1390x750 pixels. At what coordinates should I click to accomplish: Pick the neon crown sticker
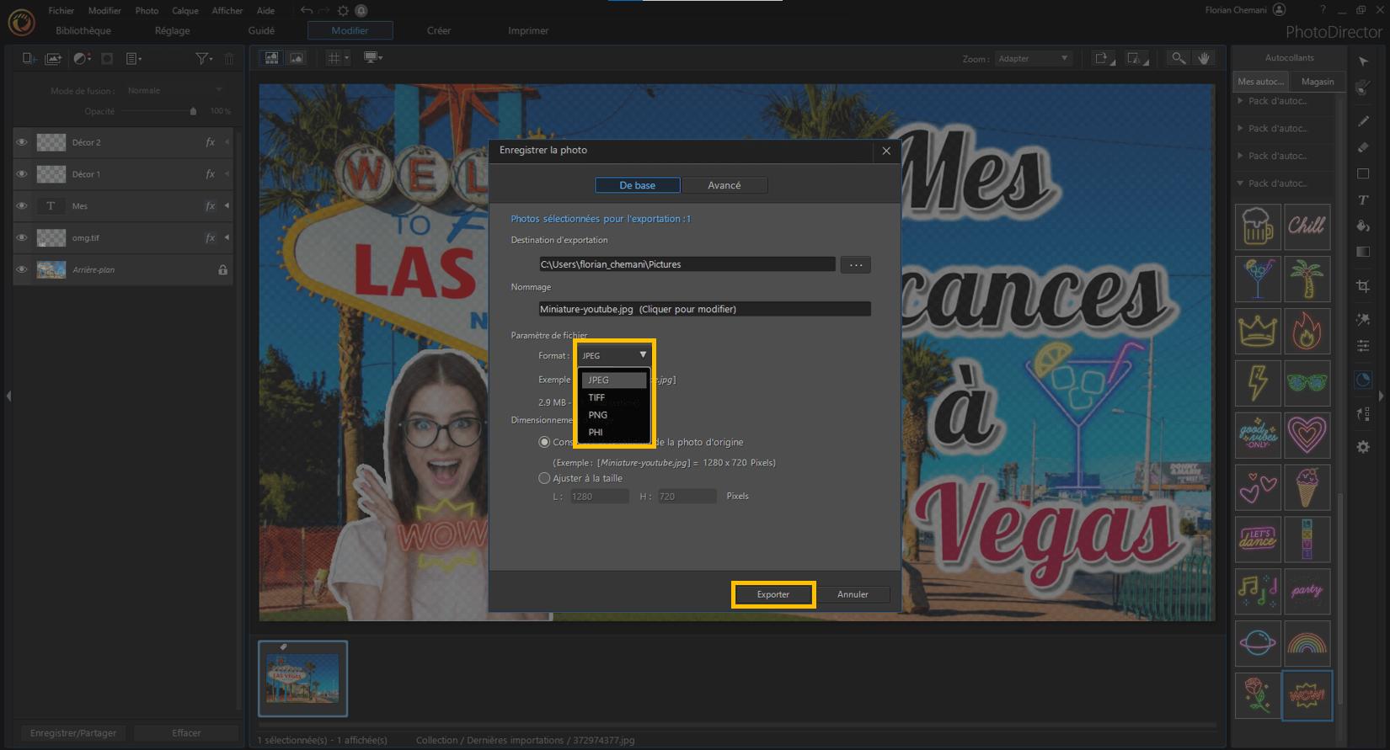point(1257,331)
